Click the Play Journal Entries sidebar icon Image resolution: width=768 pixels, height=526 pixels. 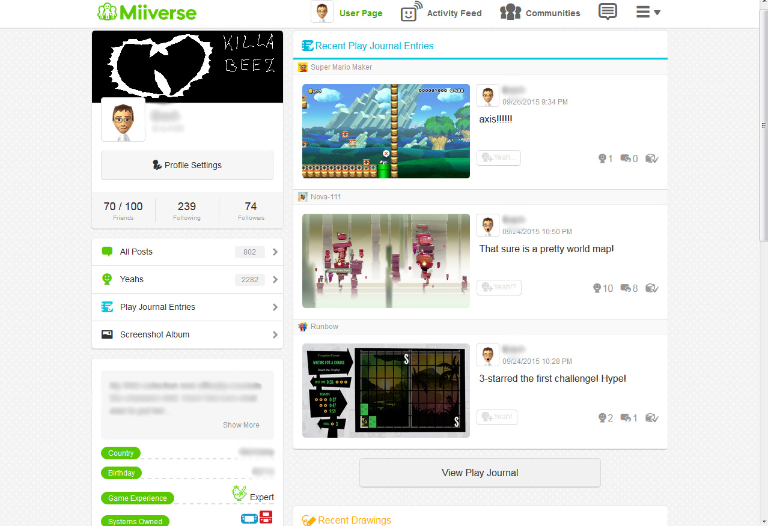tap(107, 307)
